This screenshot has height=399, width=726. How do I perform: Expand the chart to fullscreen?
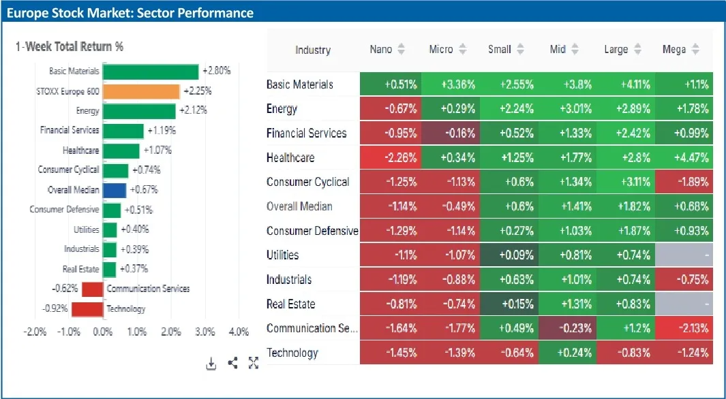click(x=254, y=364)
